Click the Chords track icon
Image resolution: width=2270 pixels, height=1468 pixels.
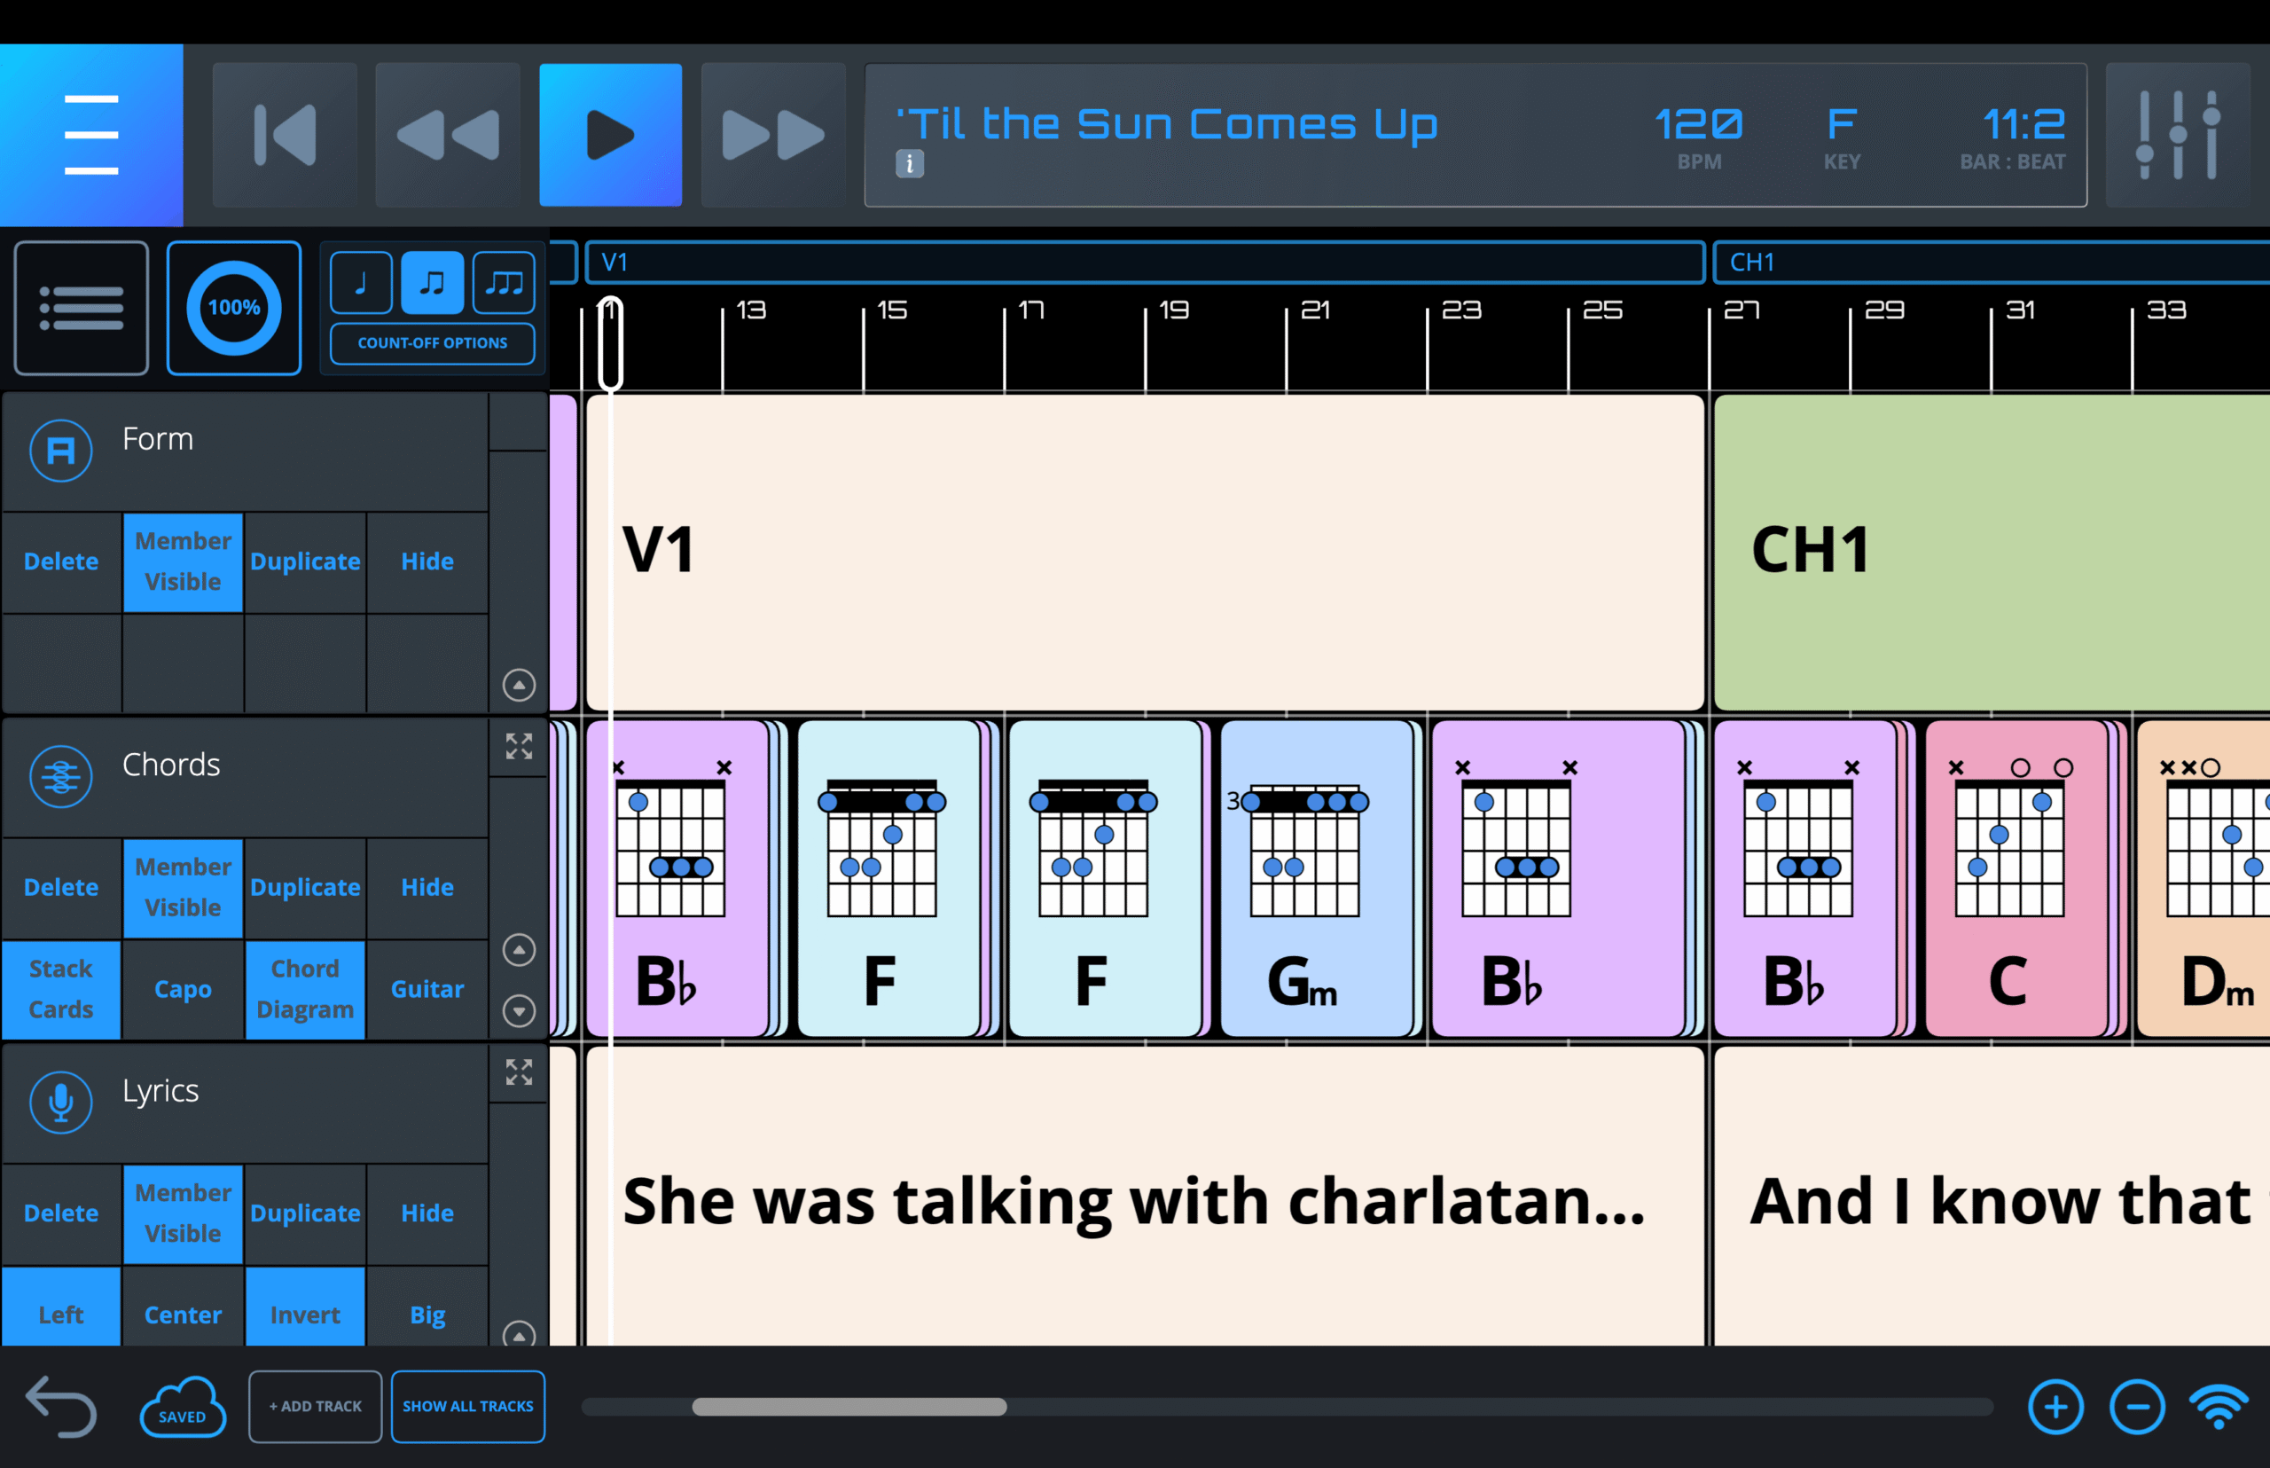pyautogui.click(x=61, y=777)
